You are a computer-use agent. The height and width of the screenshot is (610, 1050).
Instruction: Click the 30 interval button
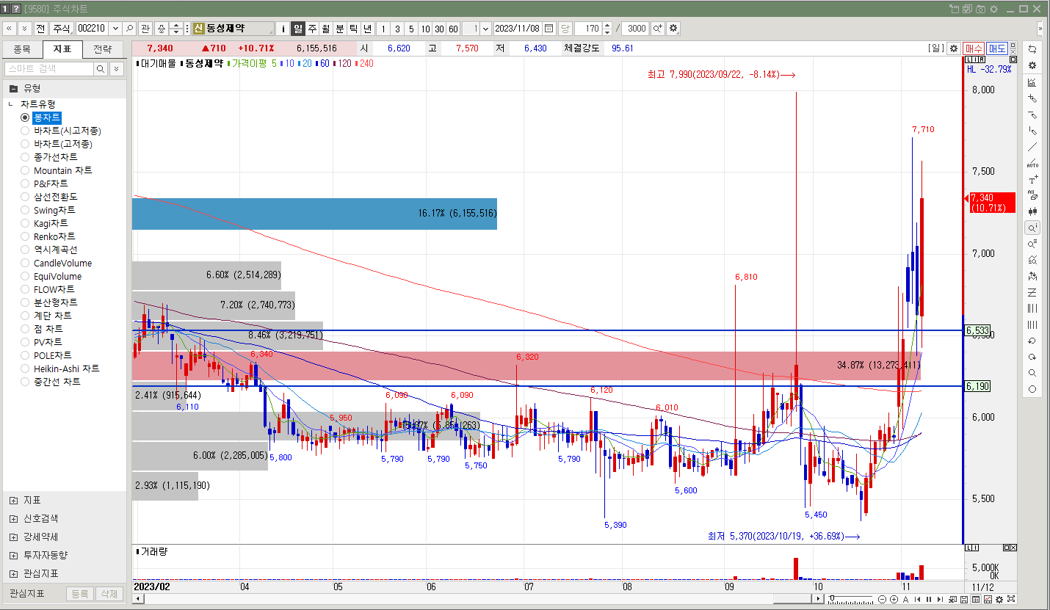(439, 29)
